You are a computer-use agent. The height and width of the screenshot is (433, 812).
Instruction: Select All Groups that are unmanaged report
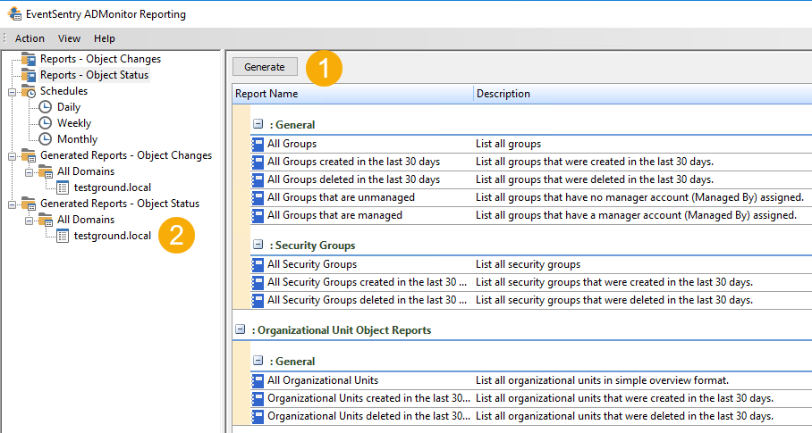coord(531,197)
